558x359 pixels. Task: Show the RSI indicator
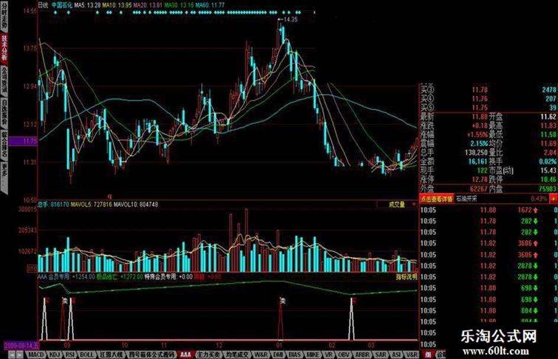[x=70, y=355]
